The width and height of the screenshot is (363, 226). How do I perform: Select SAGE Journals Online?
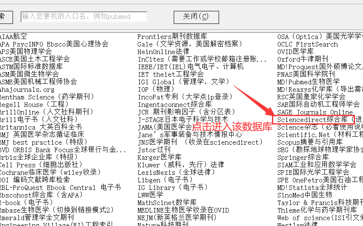pos(315,112)
